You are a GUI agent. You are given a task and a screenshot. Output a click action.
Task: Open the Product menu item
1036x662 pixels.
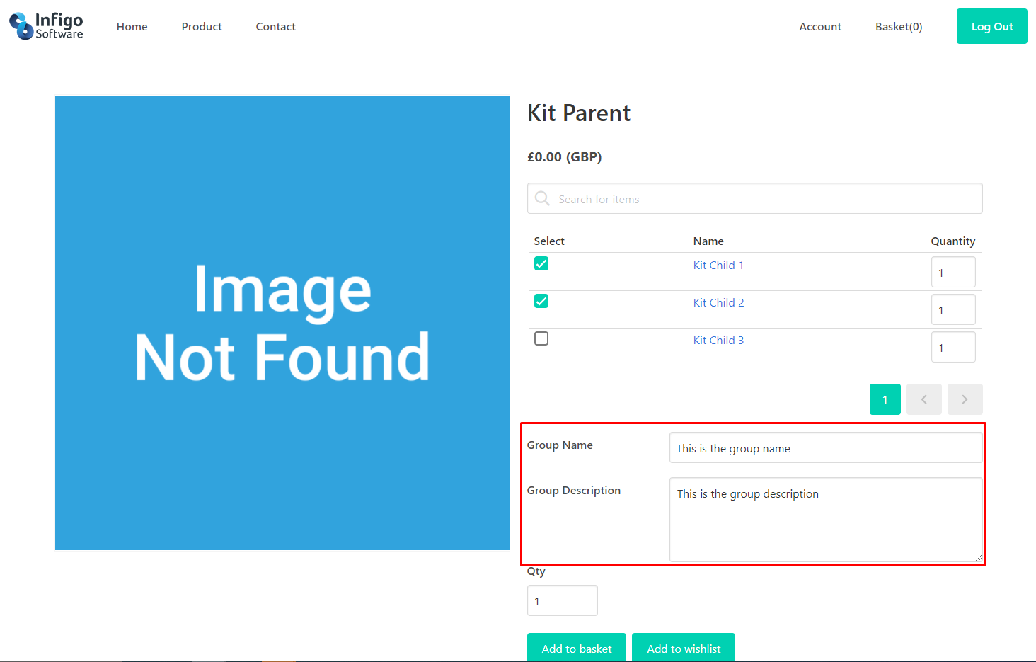[202, 26]
